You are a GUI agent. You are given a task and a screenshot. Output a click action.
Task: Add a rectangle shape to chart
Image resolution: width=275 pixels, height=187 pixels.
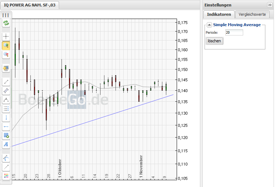(6, 135)
